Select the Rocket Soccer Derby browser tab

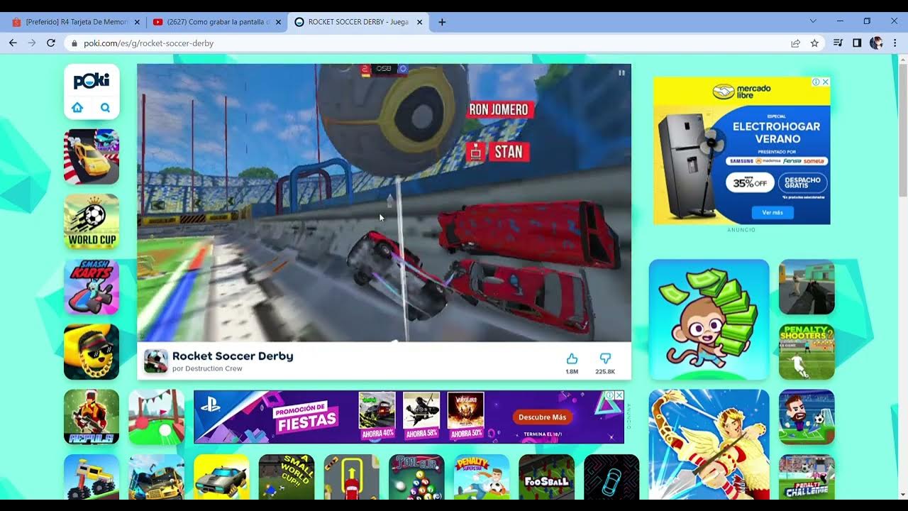point(358,22)
